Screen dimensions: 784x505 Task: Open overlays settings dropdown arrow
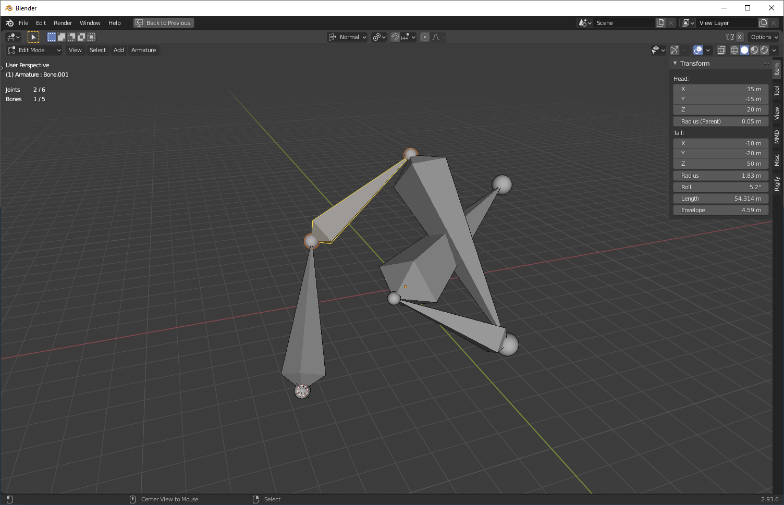pyautogui.click(x=708, y=50)
